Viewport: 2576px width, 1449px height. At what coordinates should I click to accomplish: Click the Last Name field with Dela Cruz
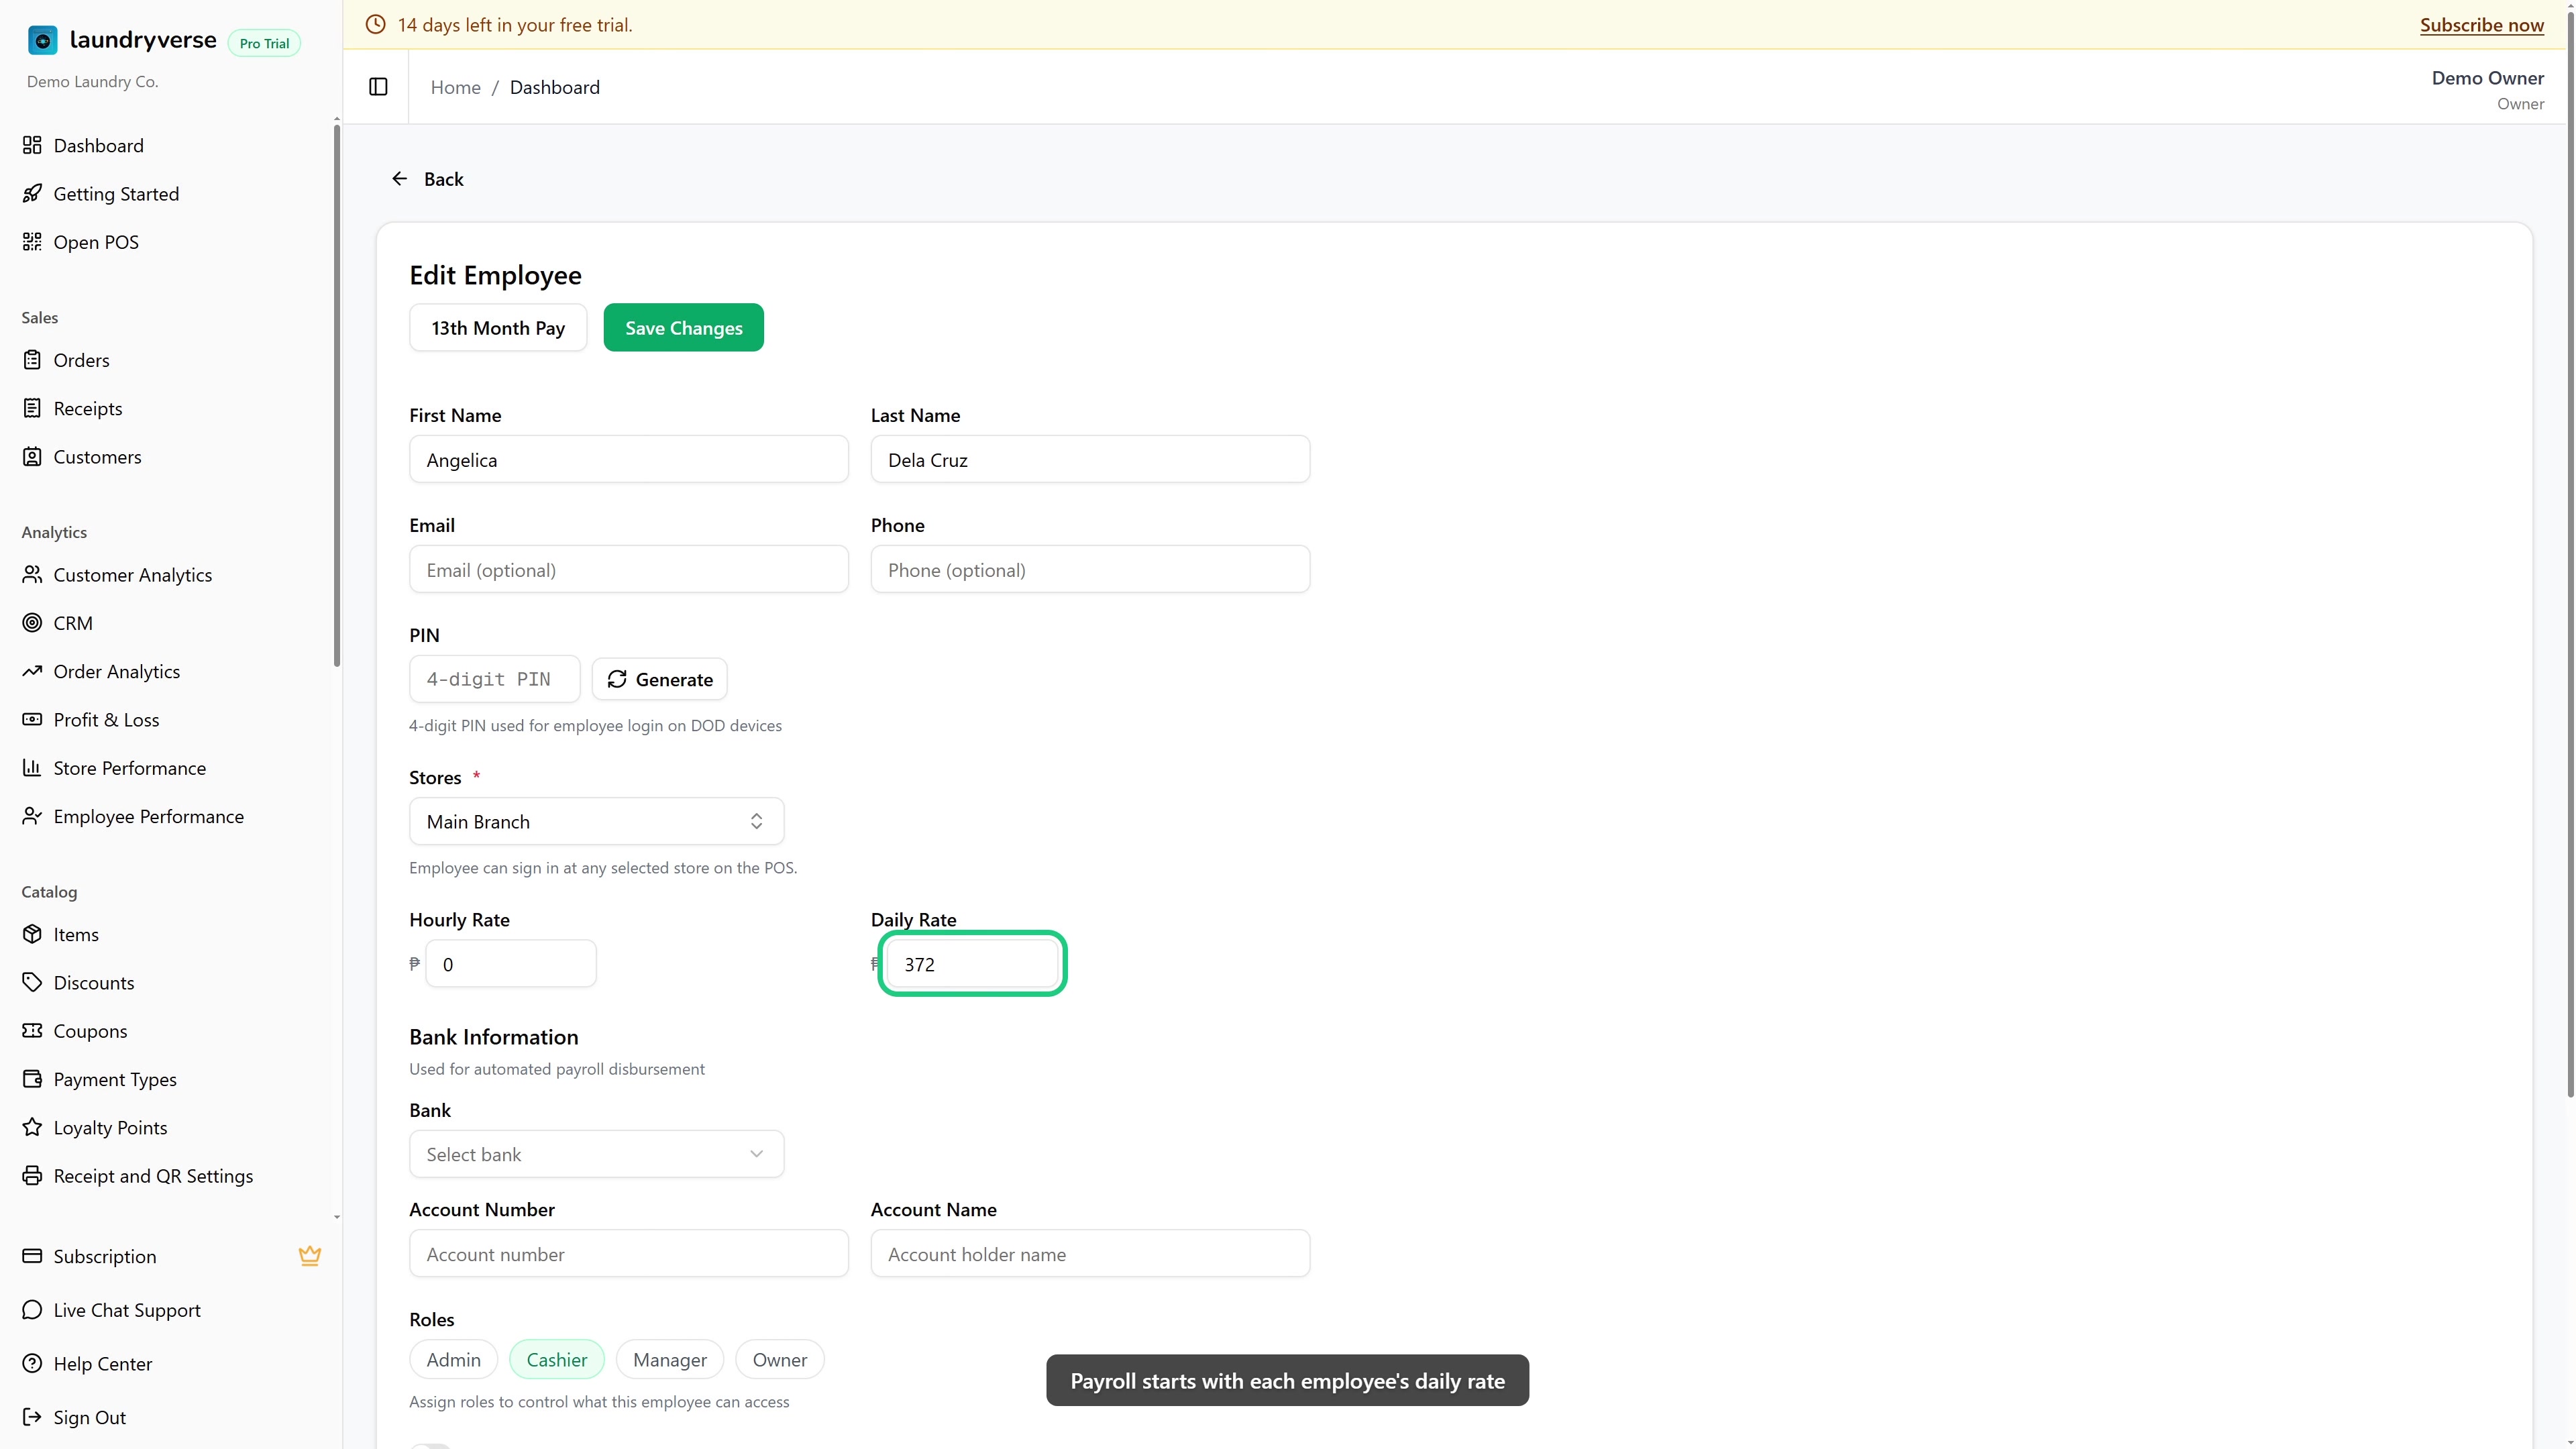(x=1090, y=459)
